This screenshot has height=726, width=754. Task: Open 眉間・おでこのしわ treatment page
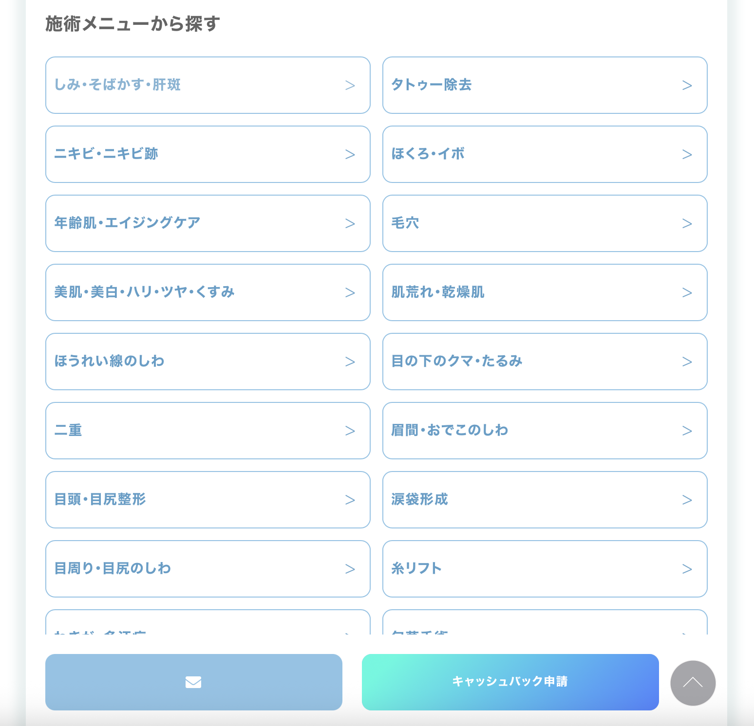pyautogui.click(x=545, y=431)
